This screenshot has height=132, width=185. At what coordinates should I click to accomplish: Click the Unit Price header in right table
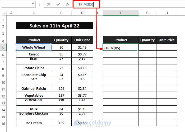pyautogui.click(x=166, y=40)
